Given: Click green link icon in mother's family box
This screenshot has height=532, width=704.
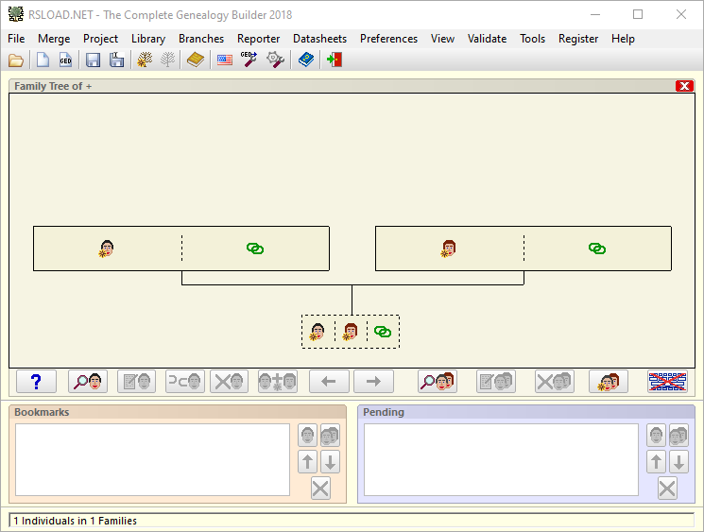Looking at the screenshot, I should [597, 249].
